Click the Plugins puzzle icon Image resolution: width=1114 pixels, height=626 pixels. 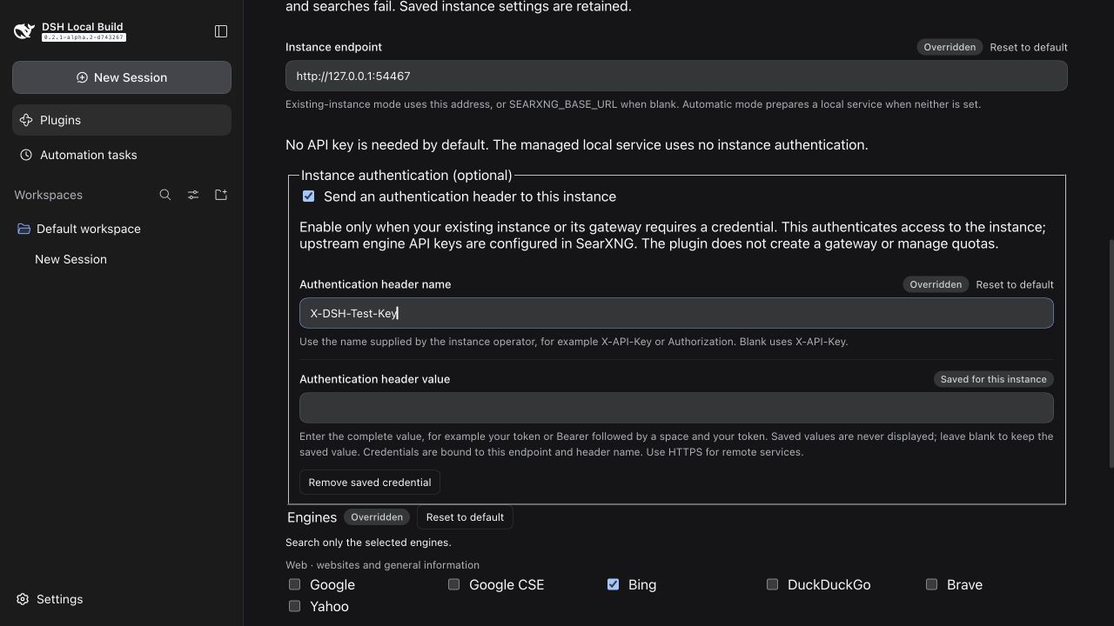tap(26, 120)
